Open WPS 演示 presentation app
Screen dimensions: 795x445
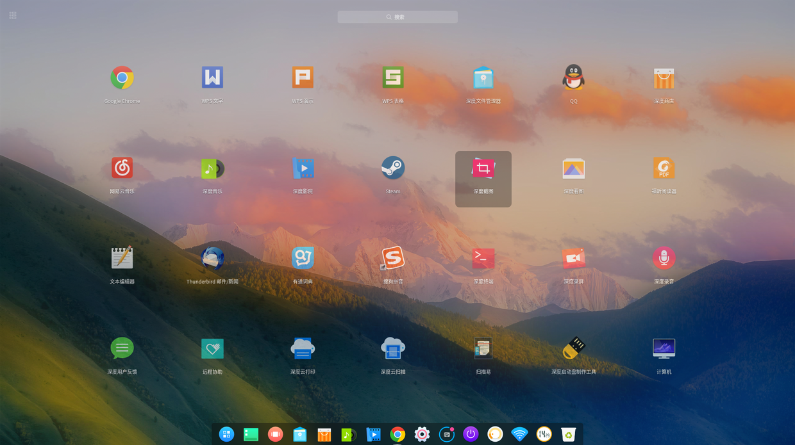point(303,78)
